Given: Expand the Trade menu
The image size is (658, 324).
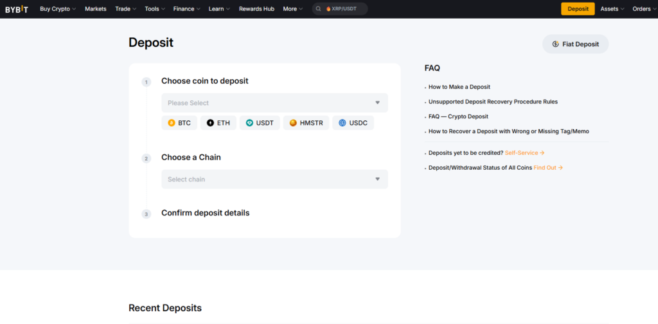Looking at the screenshot, I should tap(125, 9).
